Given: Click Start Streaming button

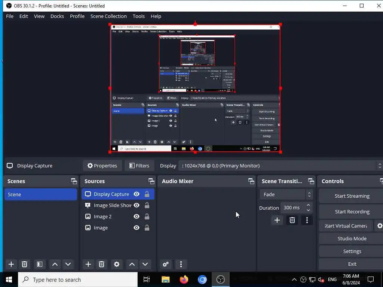Looking at the screenshot, I should point(351,196).
